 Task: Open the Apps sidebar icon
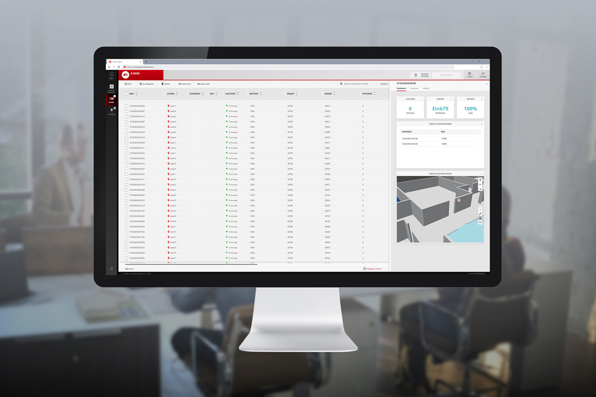[x=112, y=75]
